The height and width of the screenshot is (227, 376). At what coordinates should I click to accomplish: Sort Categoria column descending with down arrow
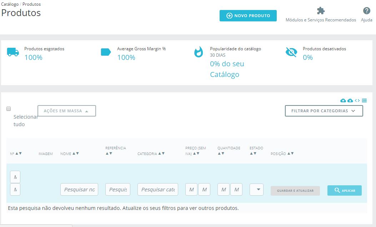(163, 153)
